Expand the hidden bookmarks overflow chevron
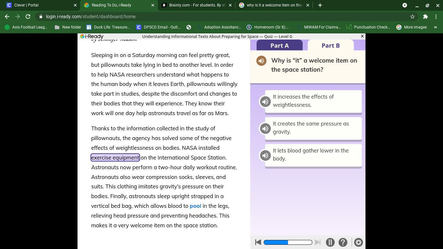Image resolution: width=443 pixels, height=249 pixels. (x=435, y=27)
